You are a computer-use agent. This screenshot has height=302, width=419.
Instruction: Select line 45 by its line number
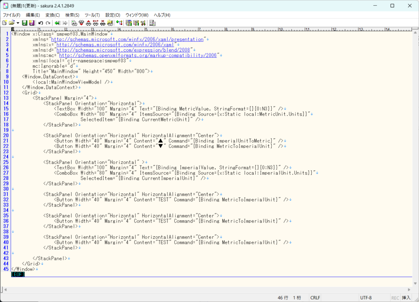pos(6,269)
